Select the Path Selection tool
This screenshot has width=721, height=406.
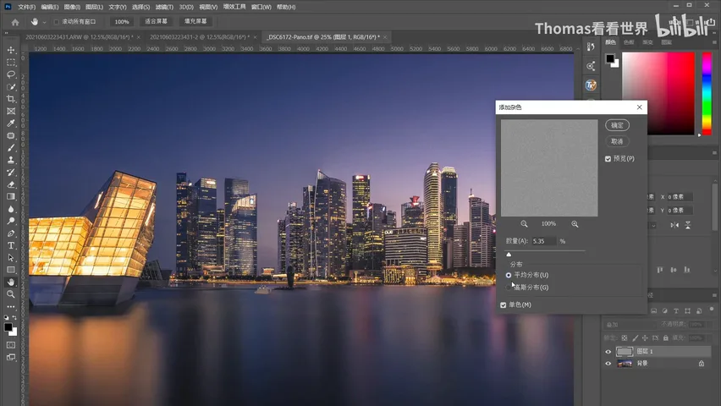click(x=11, y=258)
